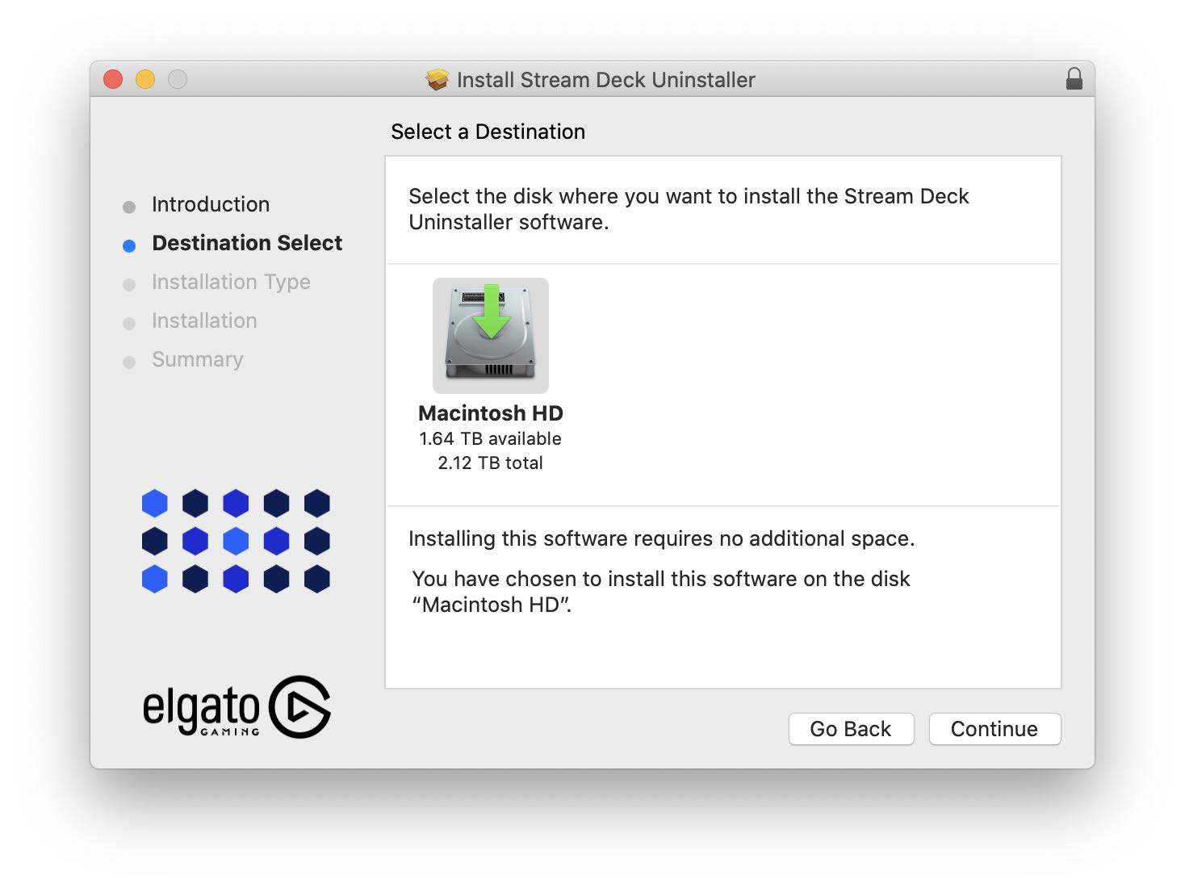
Task: Click the 1.64 TB available text
Action: click(x=490, y=438)
